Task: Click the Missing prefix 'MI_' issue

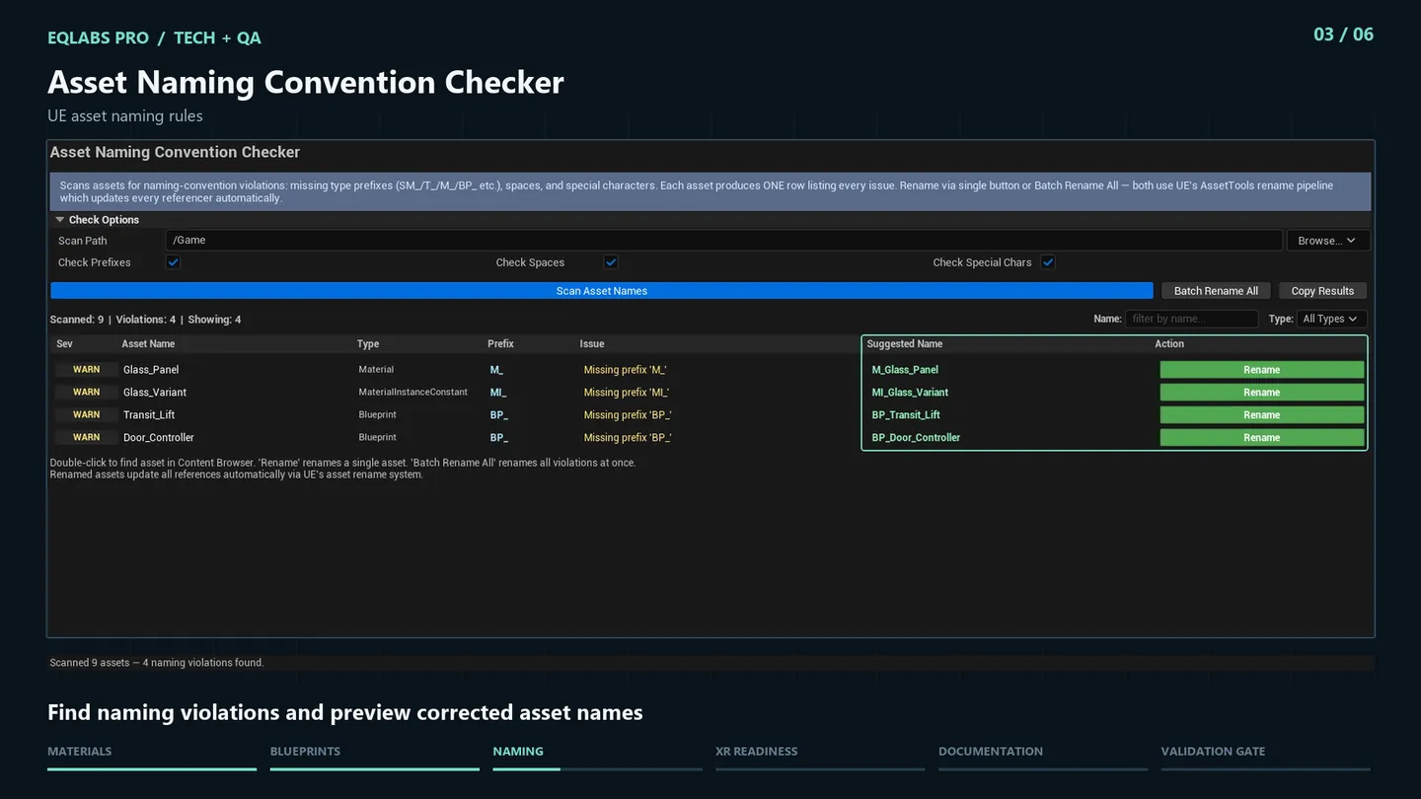Action: point(627,393)
